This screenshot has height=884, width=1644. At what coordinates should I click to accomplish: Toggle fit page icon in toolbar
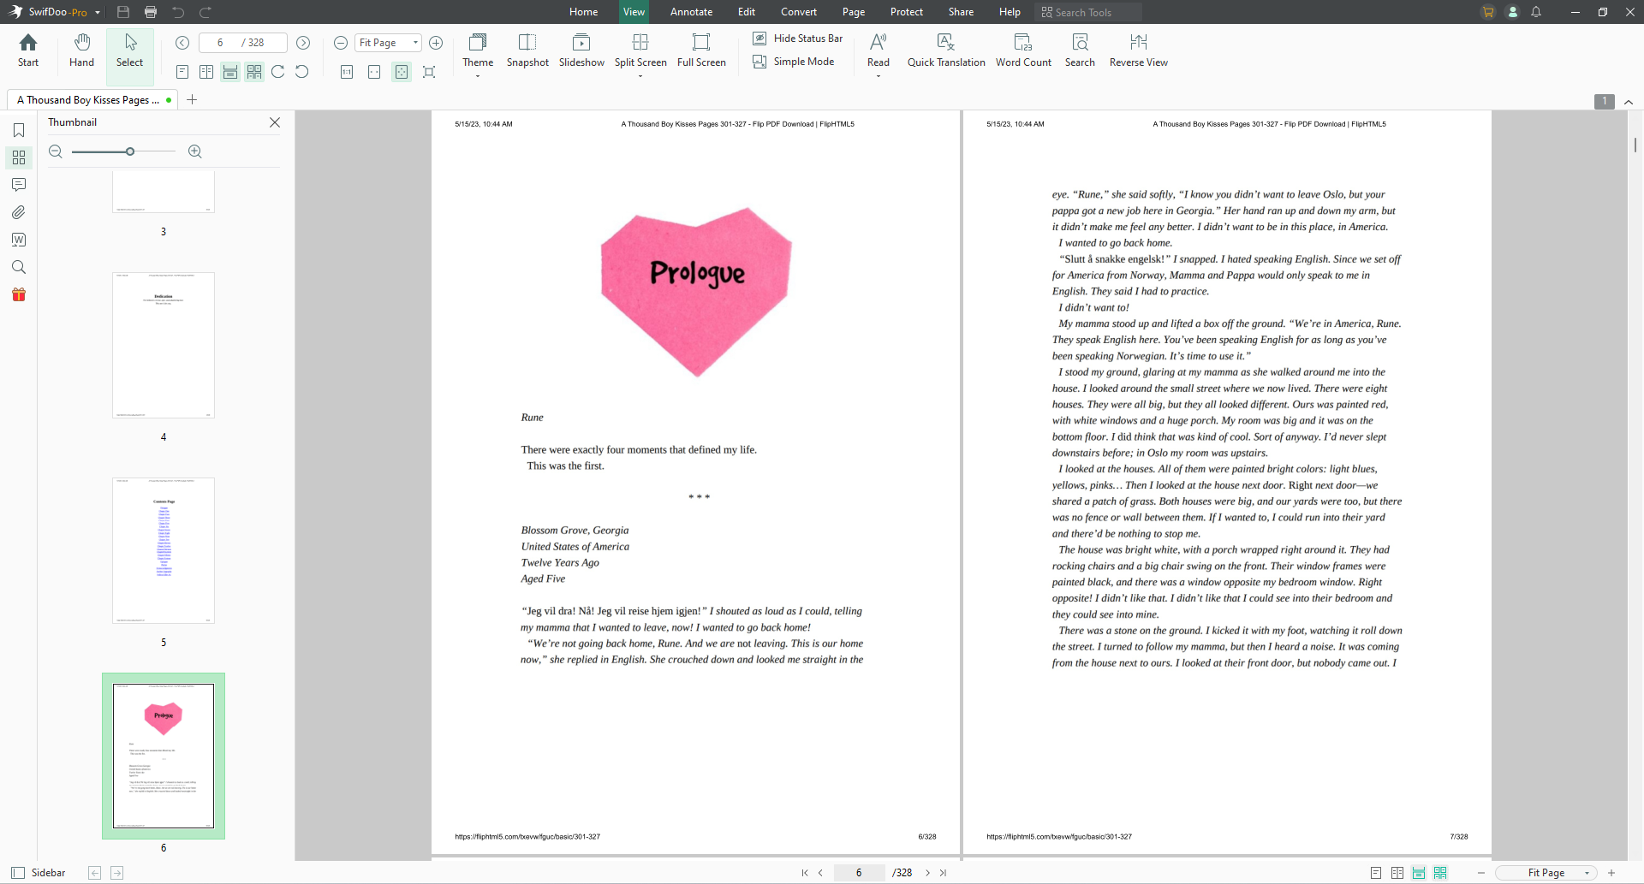click(x=402, y=72)
